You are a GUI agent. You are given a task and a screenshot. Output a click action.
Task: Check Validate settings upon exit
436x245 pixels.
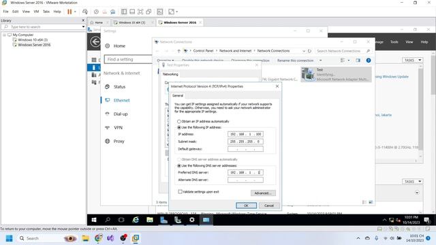[180, 192]
